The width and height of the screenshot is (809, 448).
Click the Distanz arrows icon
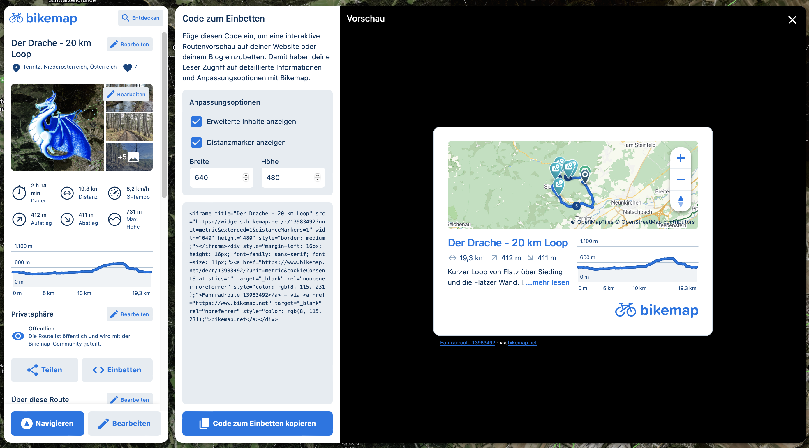coord(67,193)
